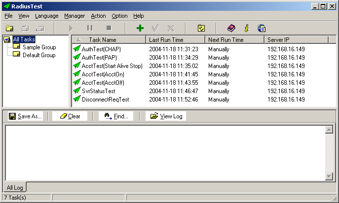Click the 2004-11-18 11:52:46 last run cell
Image resolution: width=339 pixels, height=203 pixels.
(x=174, y=100)
